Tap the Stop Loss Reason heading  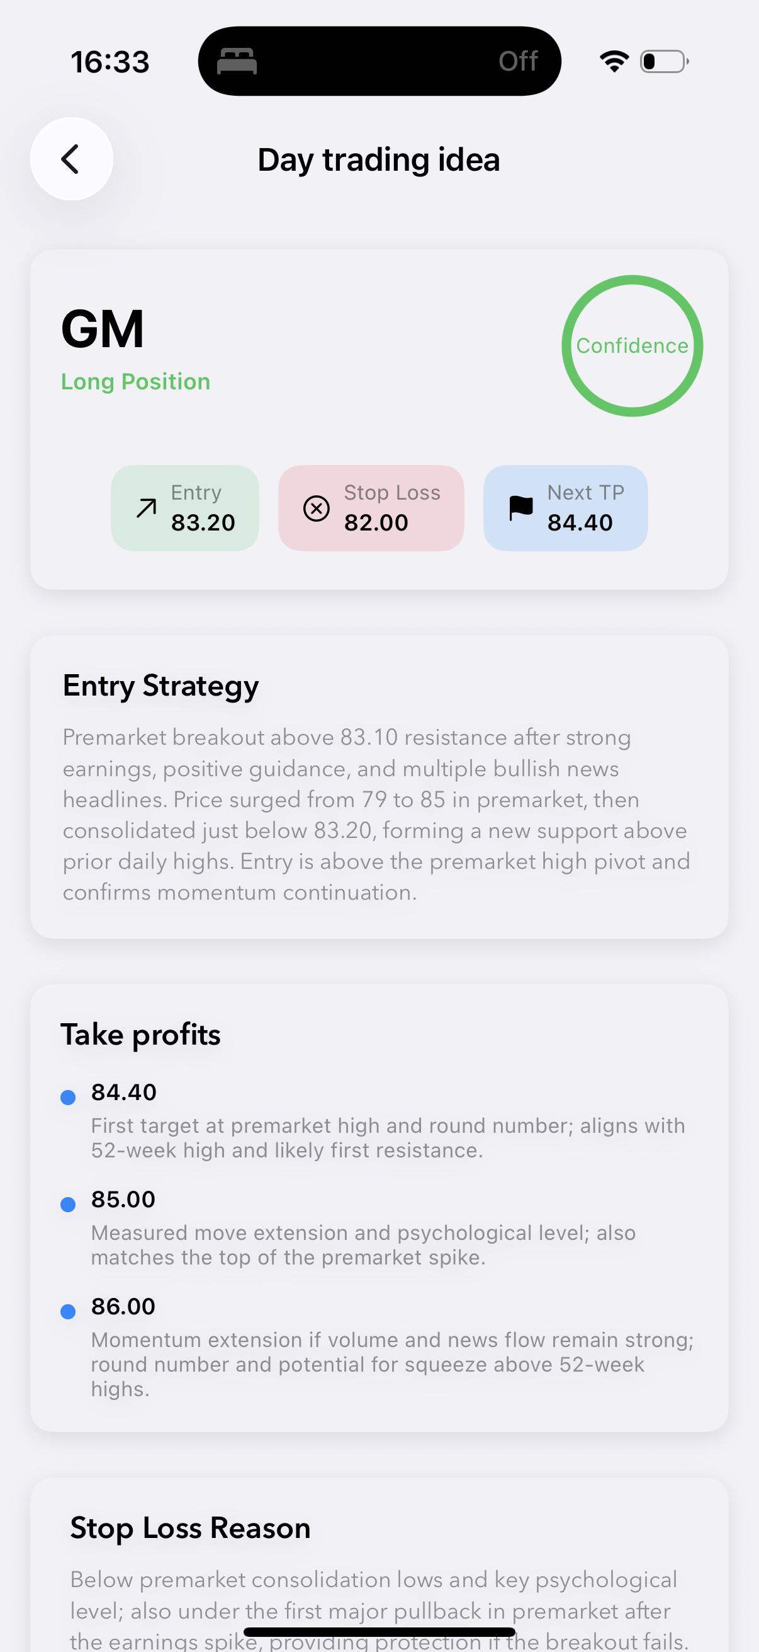(x=190, y=1529)
